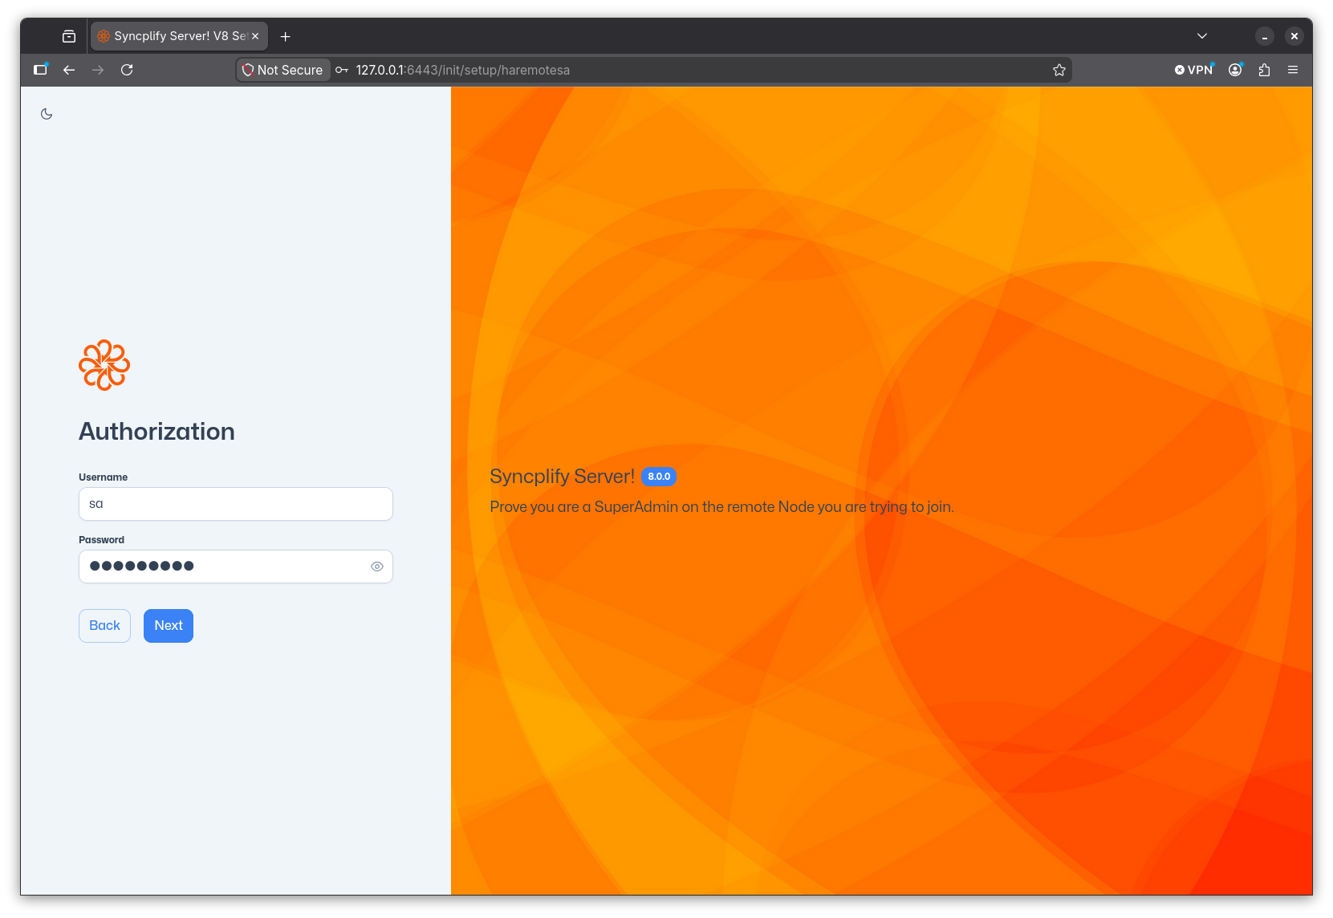Click the Password label
The height and width of the screenshot is (918, 1333).
pyautogui.click(x=101, y=540)
